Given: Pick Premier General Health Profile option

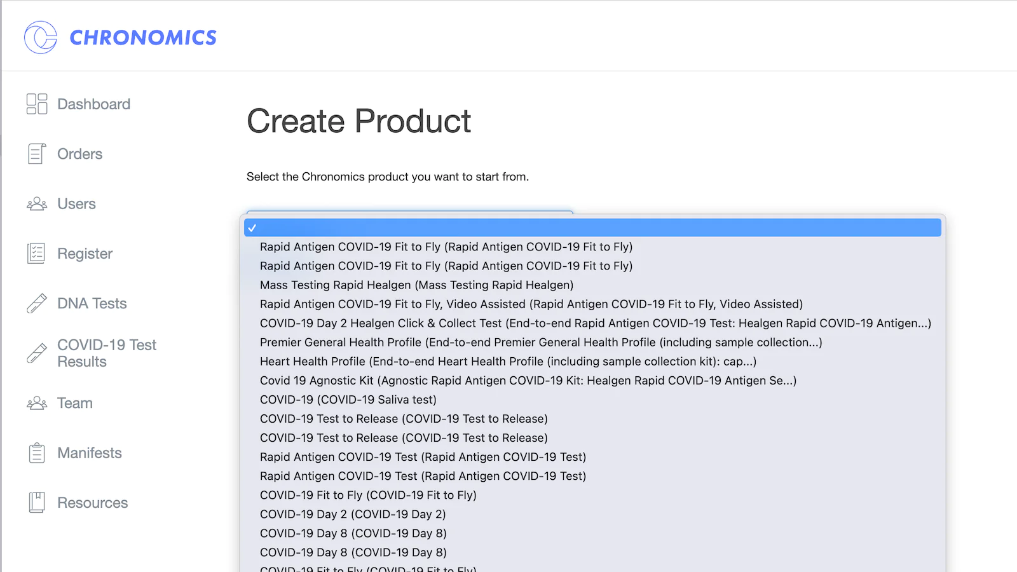Looking at the screenshot, I should point(540,342).
